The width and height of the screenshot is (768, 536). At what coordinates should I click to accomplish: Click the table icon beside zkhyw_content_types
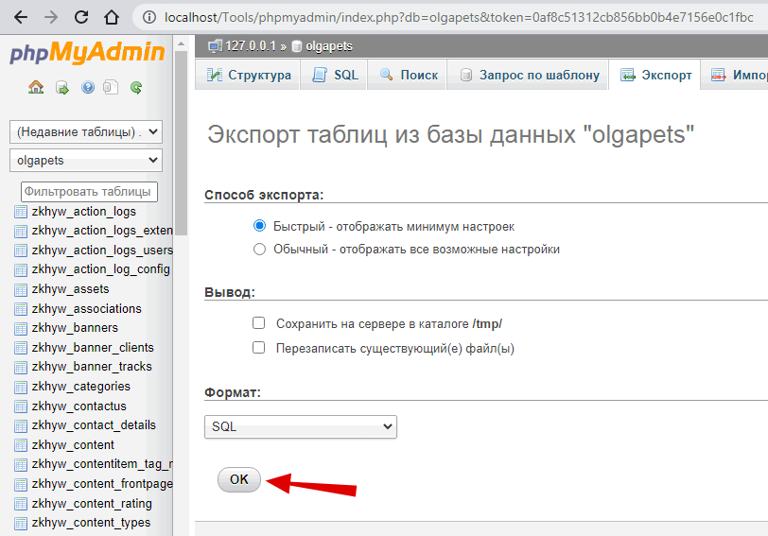[x=21, y=524]
